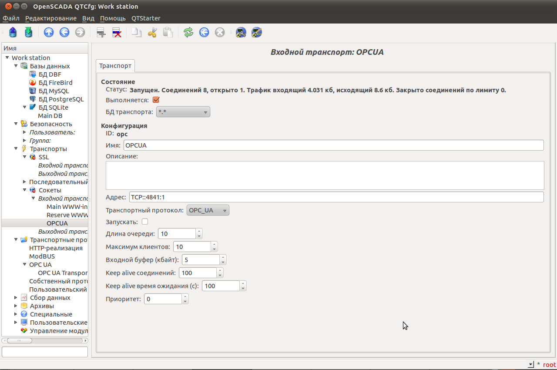The height and width of the screenshot is (370, 557).
Task: Click the load from database icon
Action: (13, 32)
